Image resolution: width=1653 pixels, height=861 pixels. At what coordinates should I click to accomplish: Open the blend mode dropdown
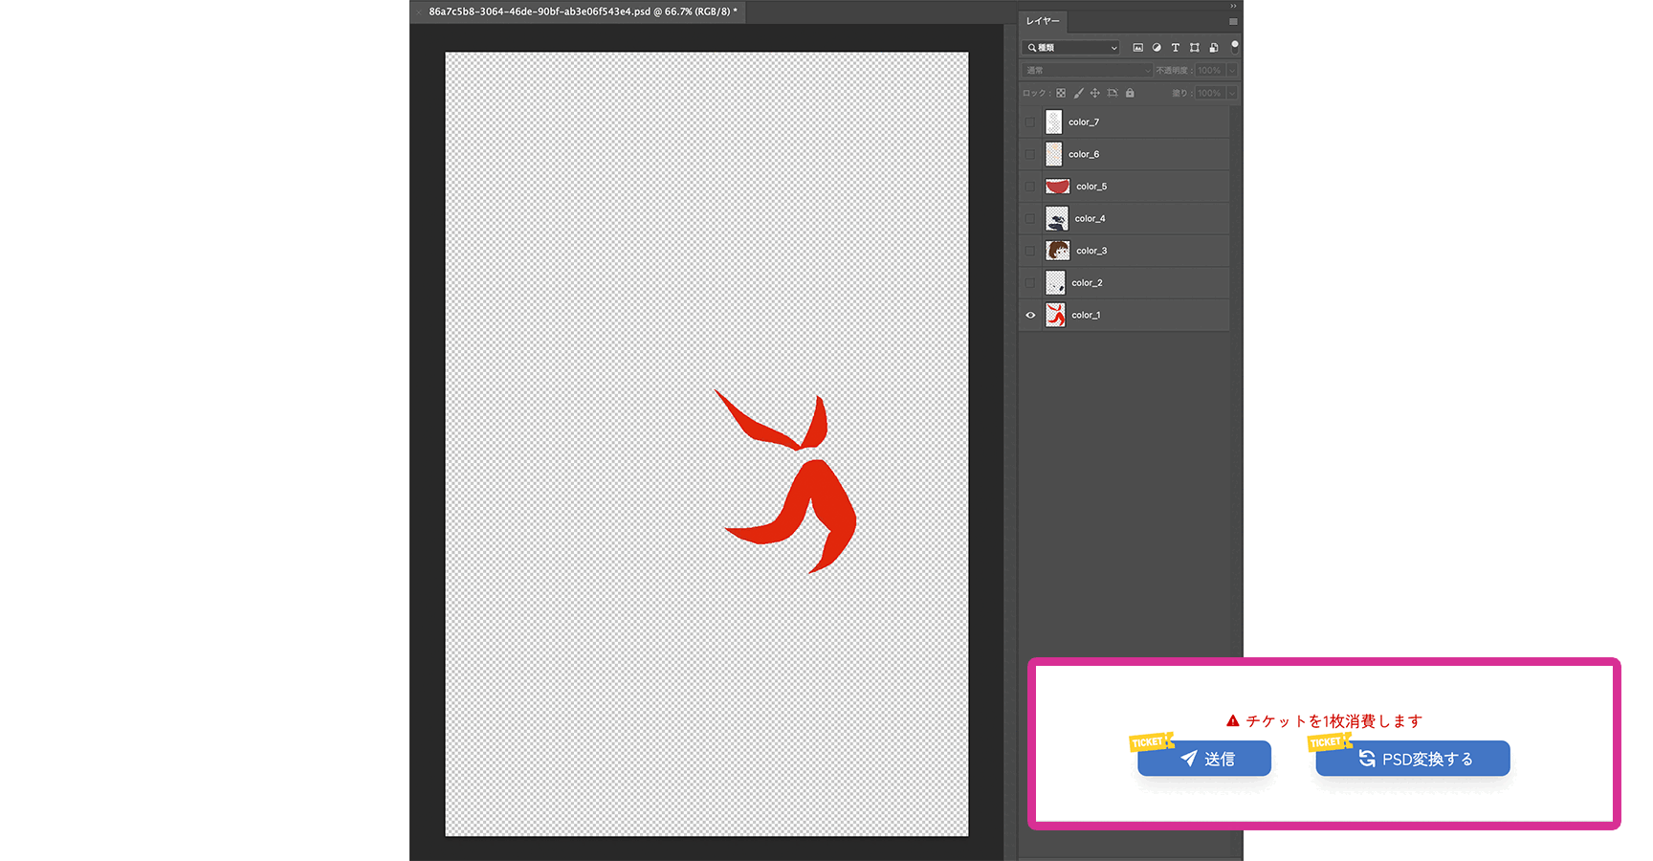tap(1087, 70)
